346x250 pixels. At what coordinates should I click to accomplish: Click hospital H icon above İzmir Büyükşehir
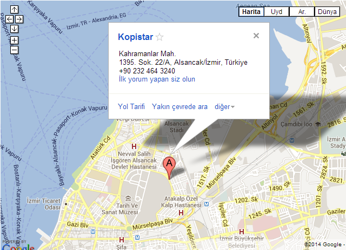click(x=242, y=232)
